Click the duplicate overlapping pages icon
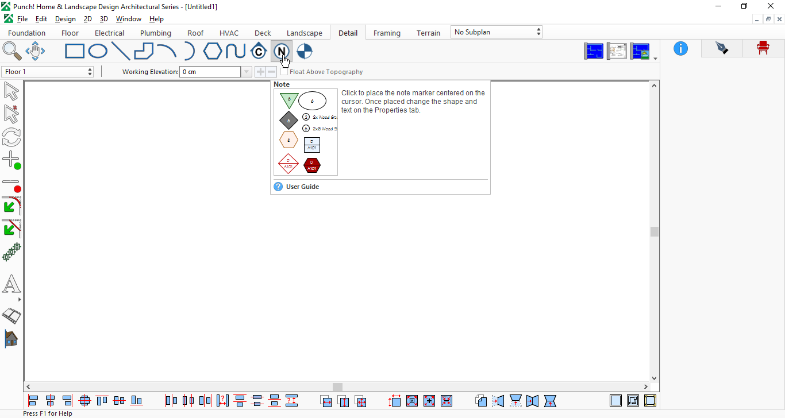Image resolution: width=785 pixels, height=418 pixels. click(x=481, y=401)
